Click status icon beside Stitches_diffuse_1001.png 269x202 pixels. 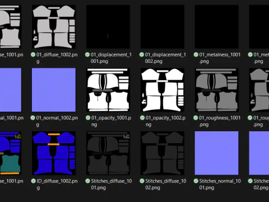click(x=87, y=181)
